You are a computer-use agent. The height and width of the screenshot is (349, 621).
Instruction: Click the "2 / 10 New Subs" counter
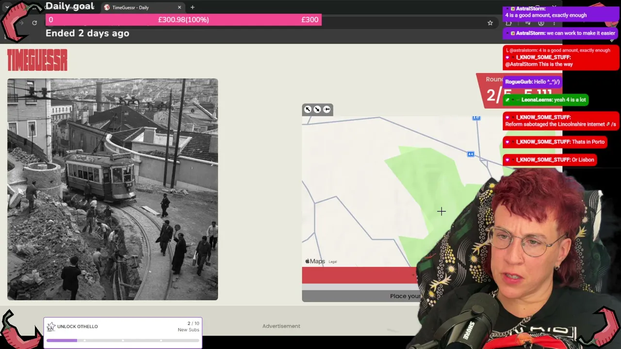189,327
